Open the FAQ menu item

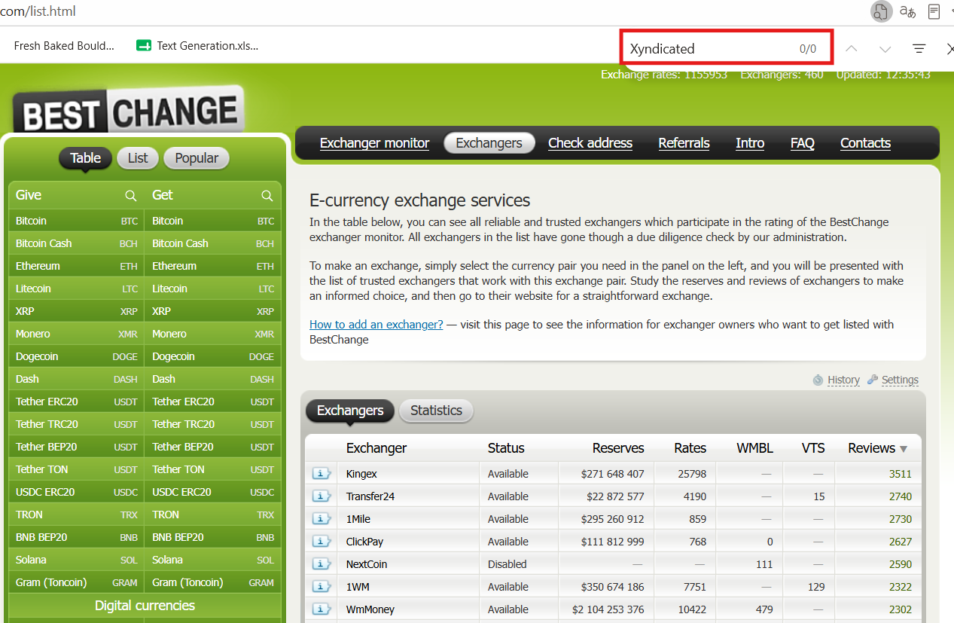802,143
